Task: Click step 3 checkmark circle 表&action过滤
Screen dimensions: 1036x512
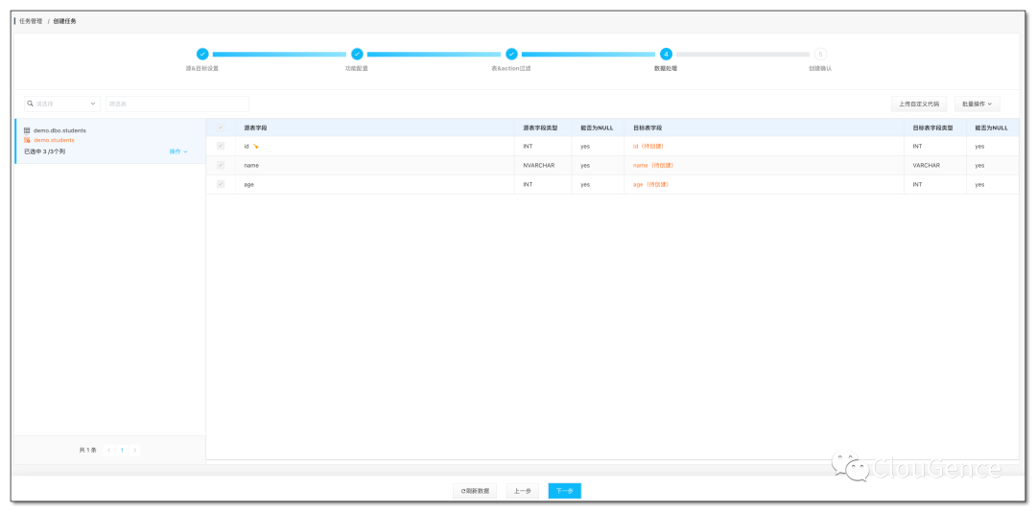Action: pyautogui.click(x=511, y=55)
